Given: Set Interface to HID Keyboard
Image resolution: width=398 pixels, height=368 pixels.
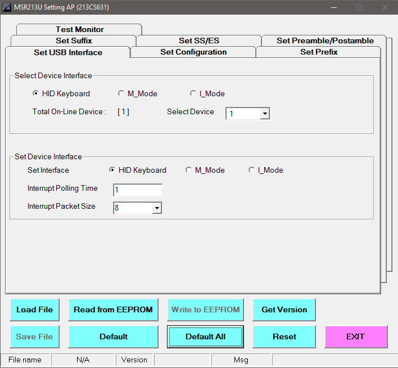Looking at the screenshot, I should click(x=138, y=170).
